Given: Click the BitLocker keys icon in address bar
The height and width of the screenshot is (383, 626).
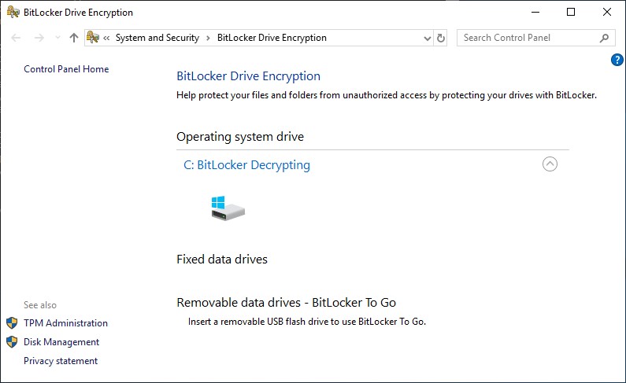Looking at the screenshot, I should (93, 38).
